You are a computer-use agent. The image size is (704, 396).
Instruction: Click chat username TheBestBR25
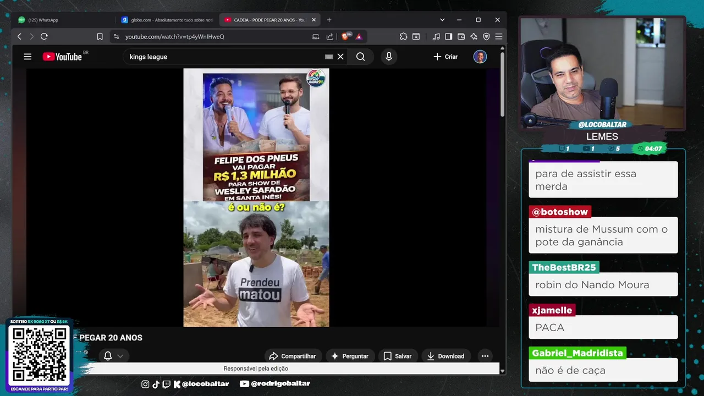(x=564, y=267)
